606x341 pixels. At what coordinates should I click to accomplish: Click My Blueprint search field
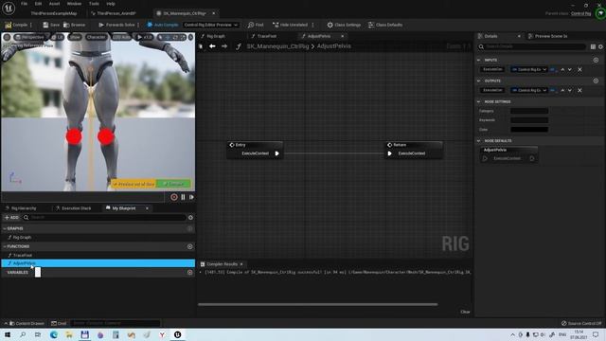(x=104, y=217)
